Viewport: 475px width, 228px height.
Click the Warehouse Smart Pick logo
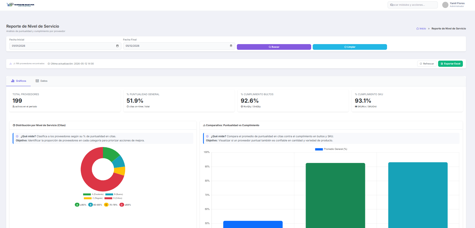coord(20,5)
